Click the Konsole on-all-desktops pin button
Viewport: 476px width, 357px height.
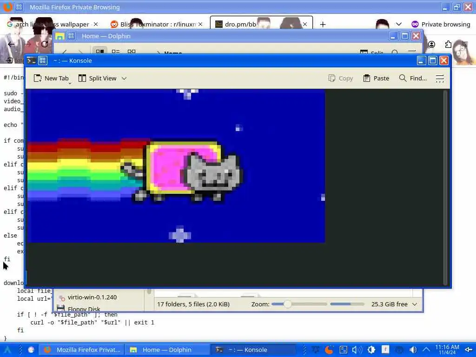[x=43, y=61]
